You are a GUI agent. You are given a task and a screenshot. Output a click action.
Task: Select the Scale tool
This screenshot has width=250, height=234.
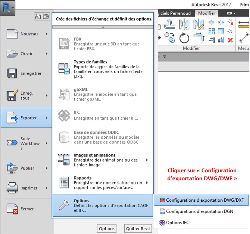(221, 31)
